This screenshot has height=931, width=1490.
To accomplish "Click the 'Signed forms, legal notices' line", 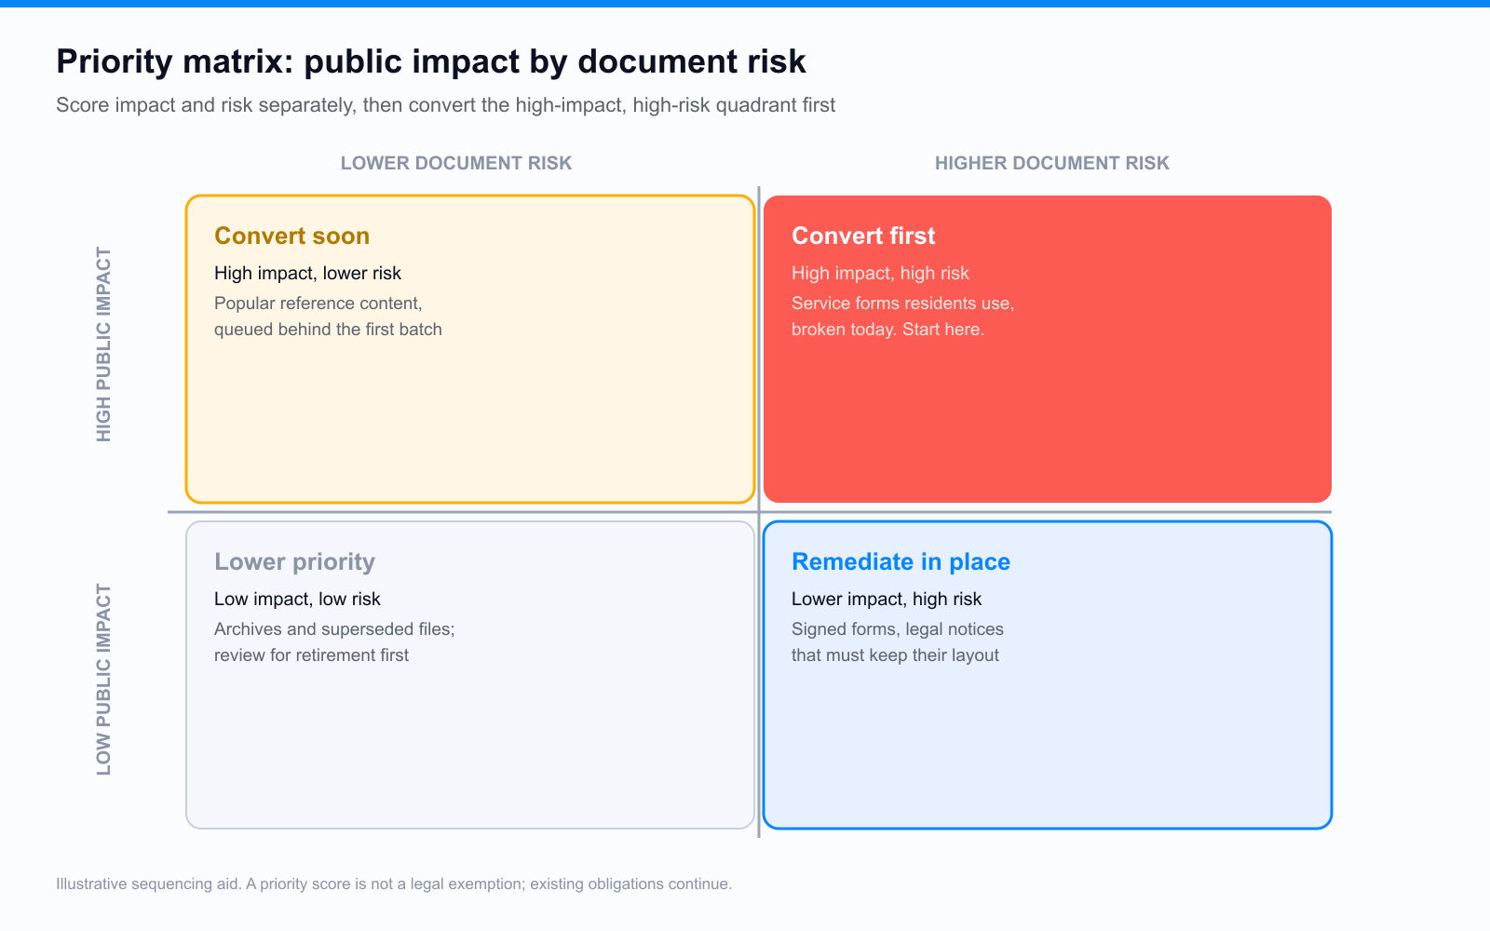I will 898,628.
